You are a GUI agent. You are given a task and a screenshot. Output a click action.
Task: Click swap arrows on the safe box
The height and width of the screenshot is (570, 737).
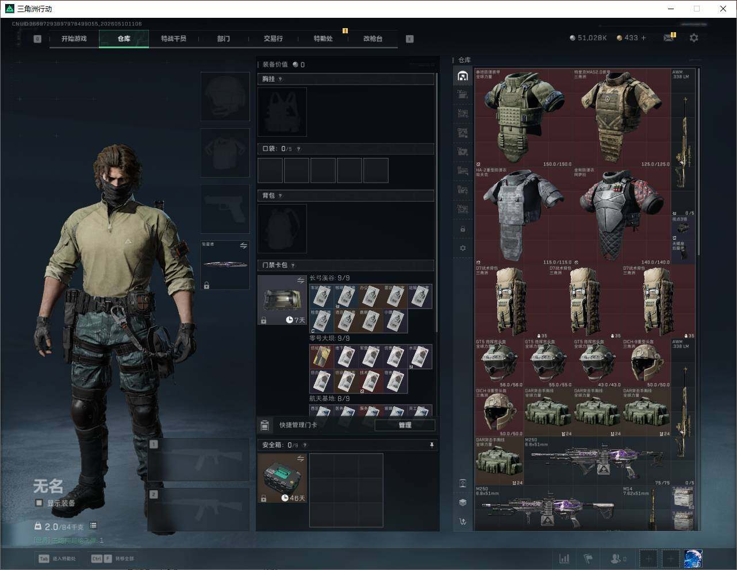(301, 459)
